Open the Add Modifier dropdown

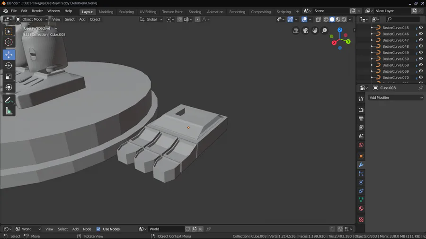tap(396, 98)
